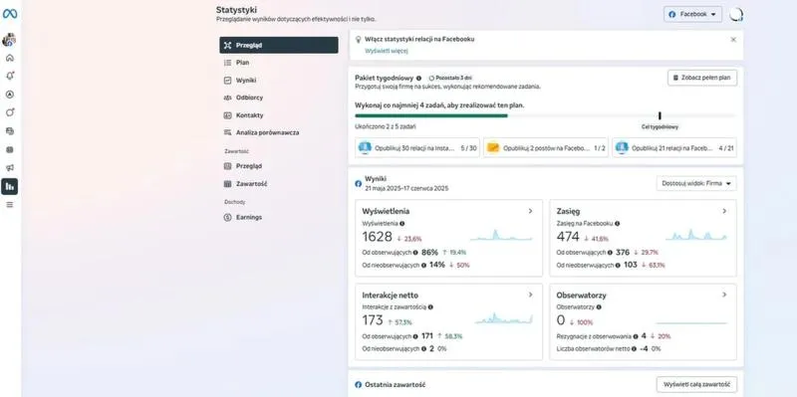Click Facebook logo beside Wyniki heading
This screenshot has height=397, width=797.
[x=359, y=184]
